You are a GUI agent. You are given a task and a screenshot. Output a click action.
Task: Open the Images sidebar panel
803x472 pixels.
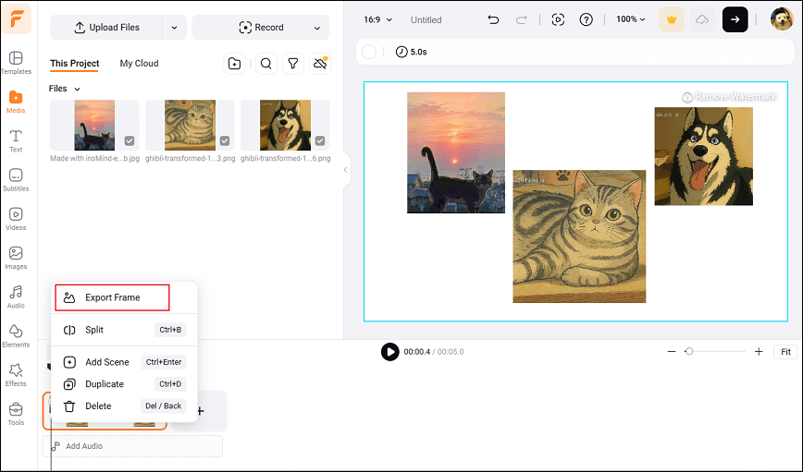[x=16, y=258]
